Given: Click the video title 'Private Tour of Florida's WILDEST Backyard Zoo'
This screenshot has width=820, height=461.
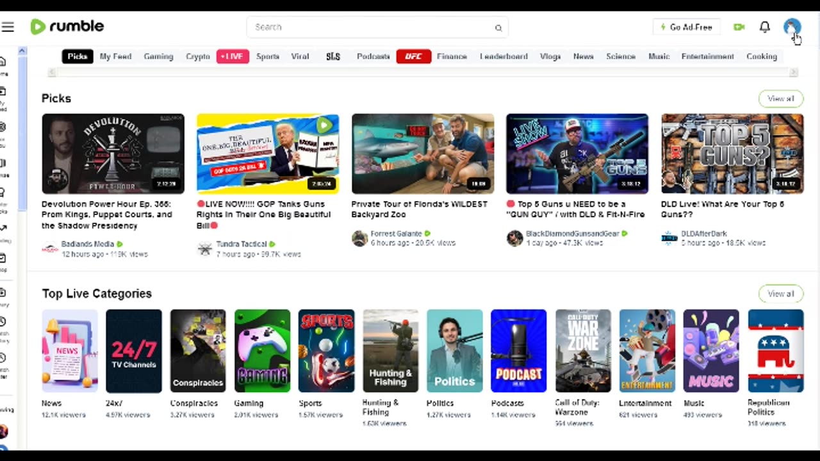Looking at the screenshot, I should (420, 209).
